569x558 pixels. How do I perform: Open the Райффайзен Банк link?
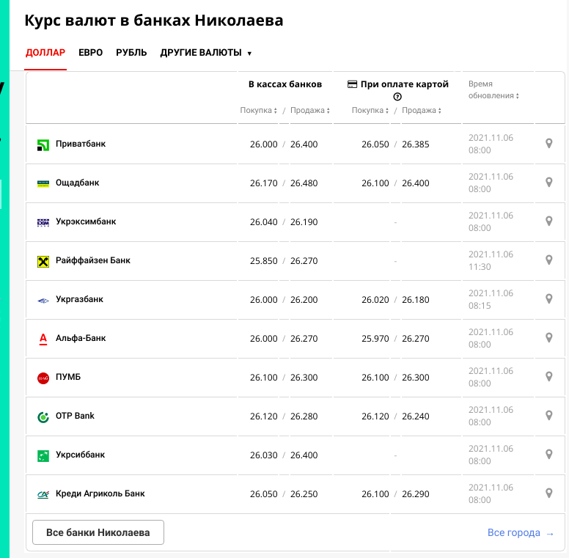(93, 260)
